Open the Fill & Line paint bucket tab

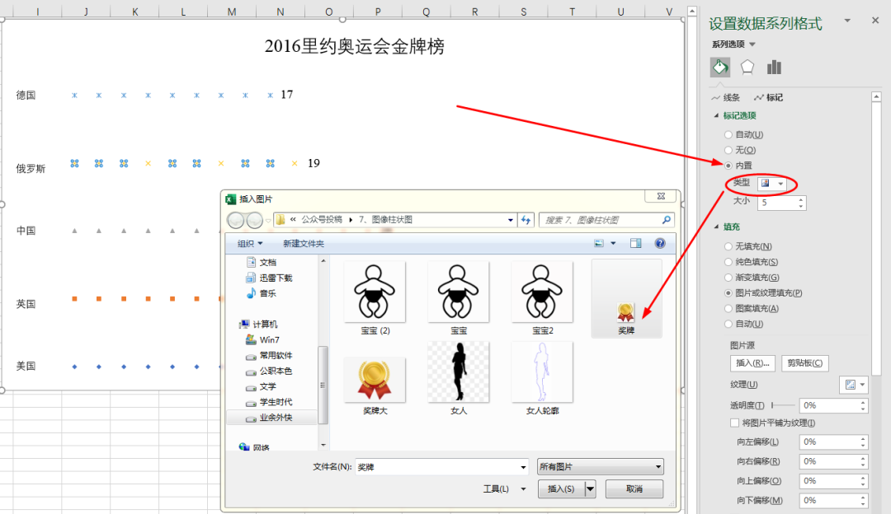[720, 68]
